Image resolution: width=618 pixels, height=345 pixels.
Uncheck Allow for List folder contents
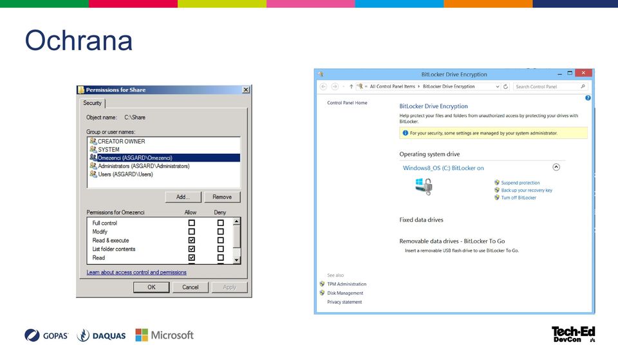[x=192, y=249]
